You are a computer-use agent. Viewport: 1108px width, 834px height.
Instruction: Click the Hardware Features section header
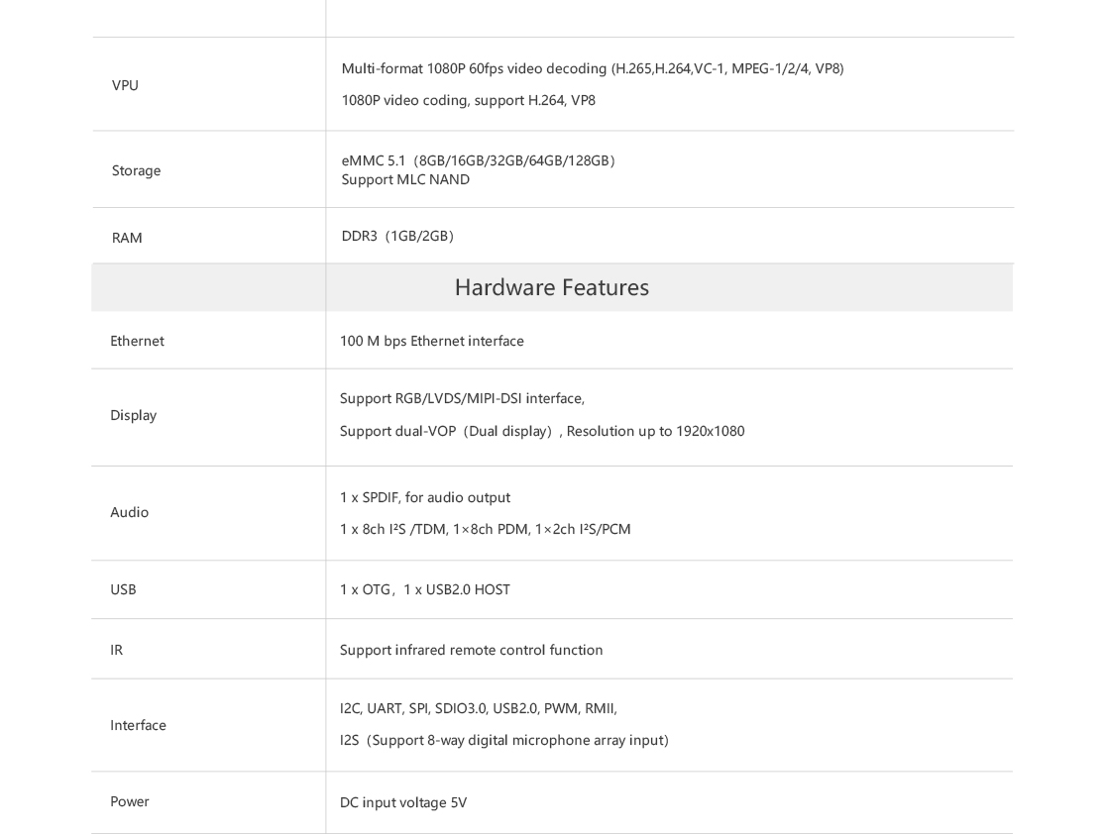pyautogui.click(x=552, y=287)
